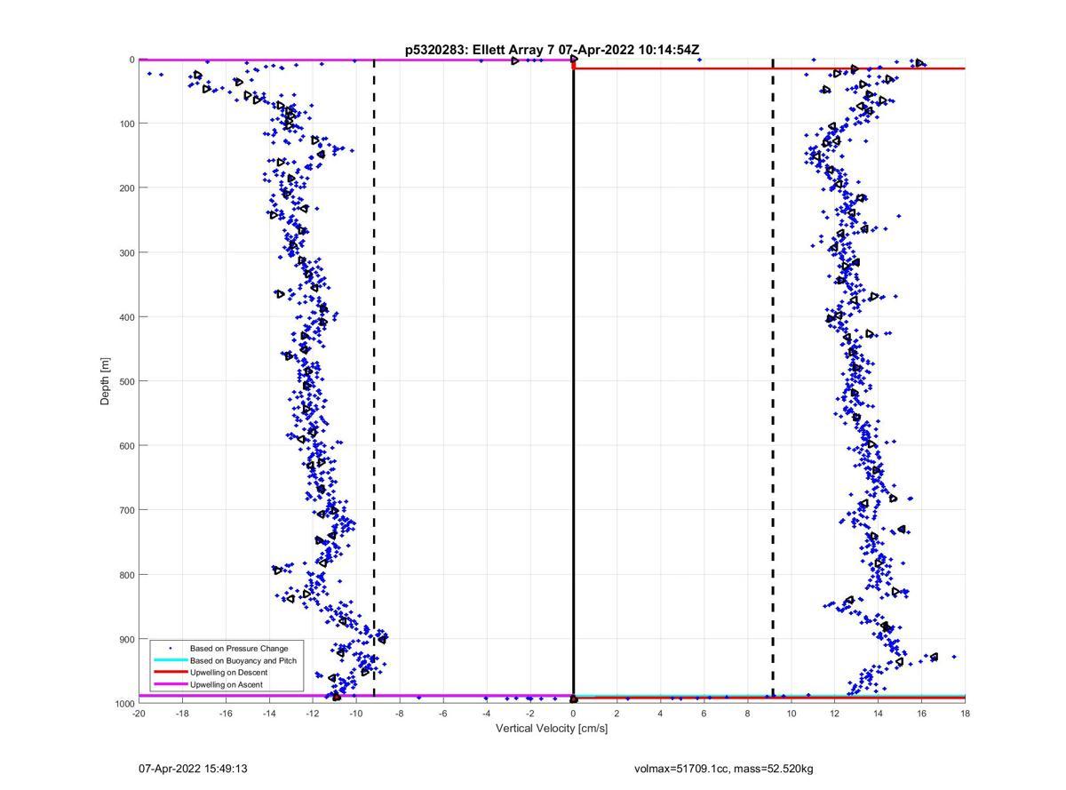This screenshot has height=790, width=1066.
Task: Click the 800 depth tick label
Action: (x=126, y=575)
